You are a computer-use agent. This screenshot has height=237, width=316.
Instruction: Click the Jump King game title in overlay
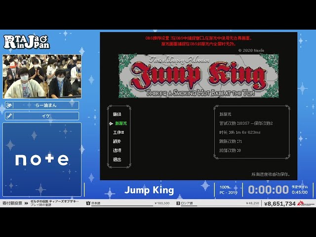coord(149,190)
